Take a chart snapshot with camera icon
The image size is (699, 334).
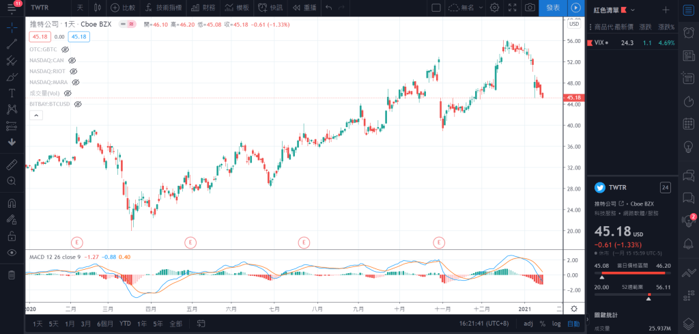point(530,8)
